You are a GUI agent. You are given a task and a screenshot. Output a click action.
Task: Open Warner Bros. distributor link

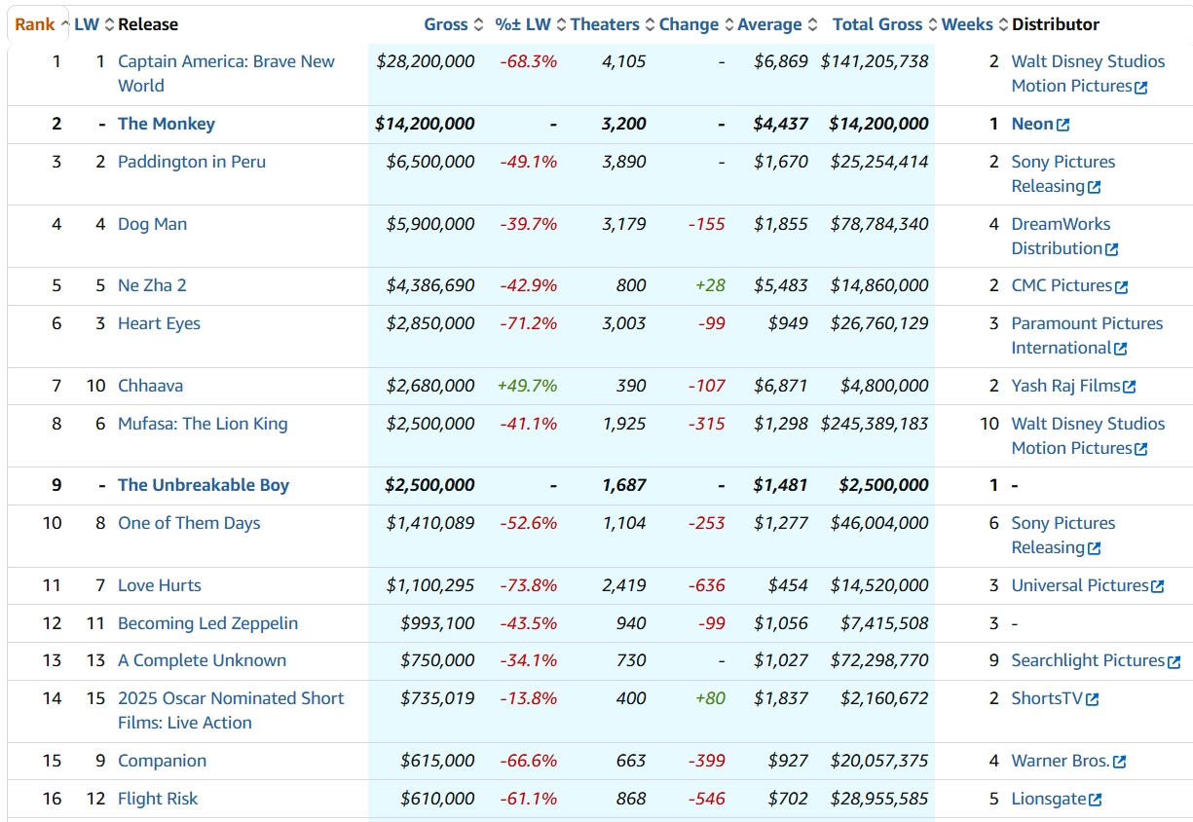1061,761
